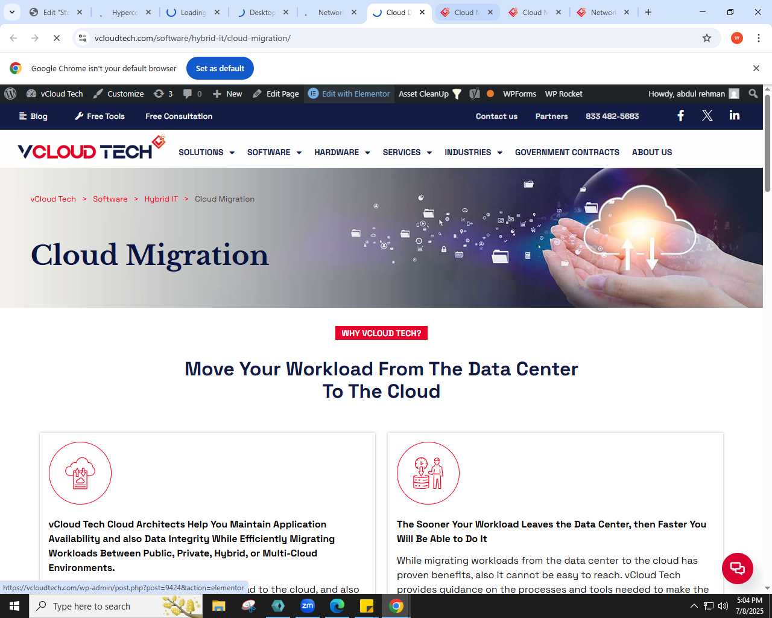Open Government Contracts nav item
This screenshot has width=772, height=618.
point(567,152)
